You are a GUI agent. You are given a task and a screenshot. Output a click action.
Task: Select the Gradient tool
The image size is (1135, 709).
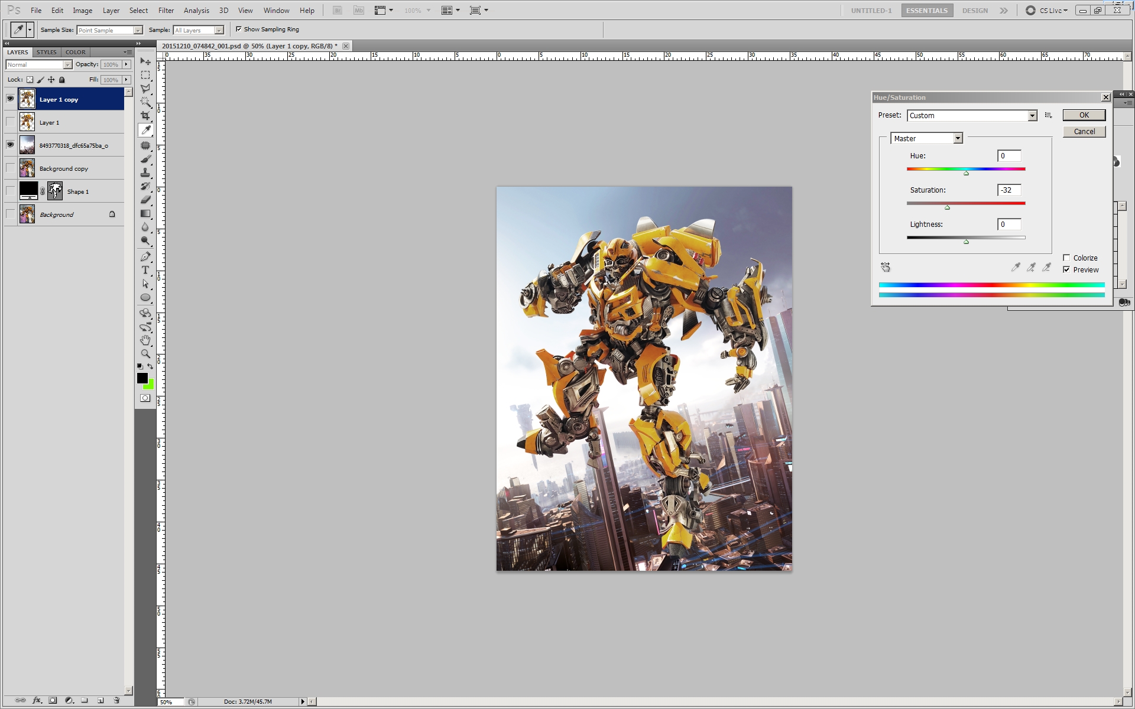click(145, 213)
